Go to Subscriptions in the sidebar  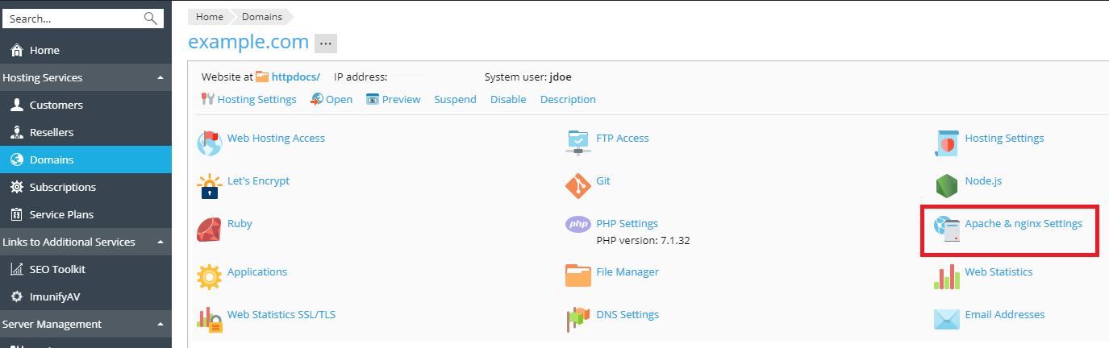pos(62,188)
